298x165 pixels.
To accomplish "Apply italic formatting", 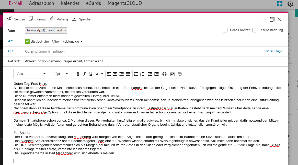I will click(84, 74).
